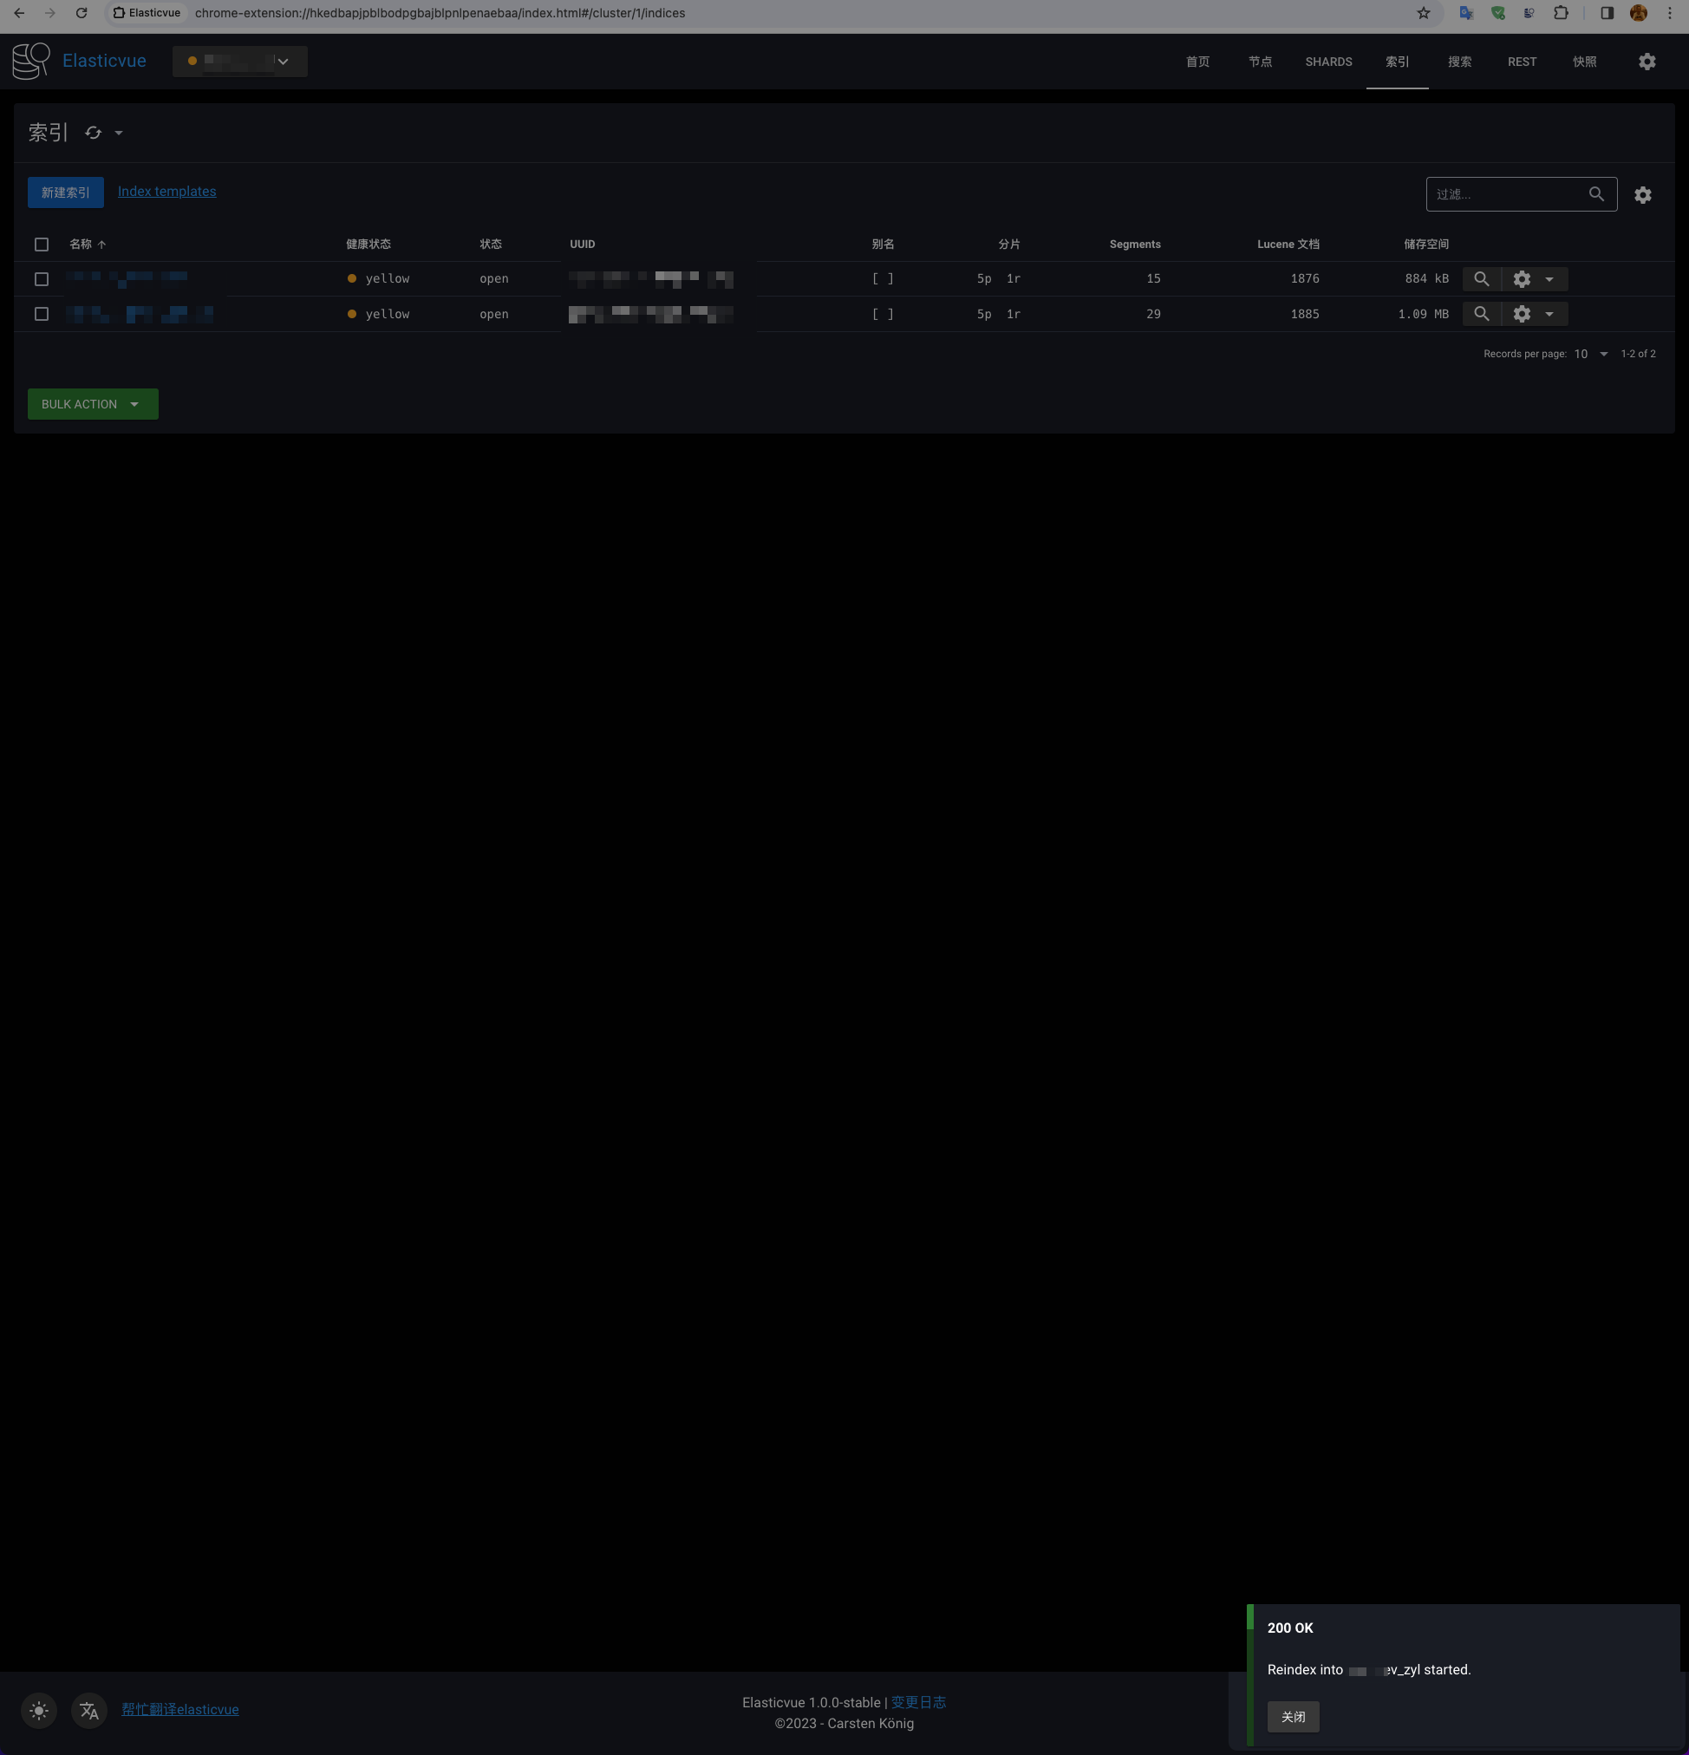The width and height of the screenshot is (1689, 1755).
Task: Open the 搜索 search tab
Action: click(1460, 62)
